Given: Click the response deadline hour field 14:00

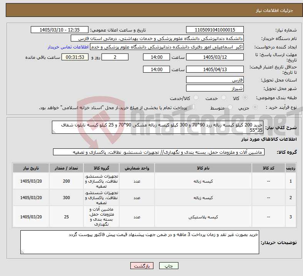Looking at the screenshot, I should coord(156,57).
